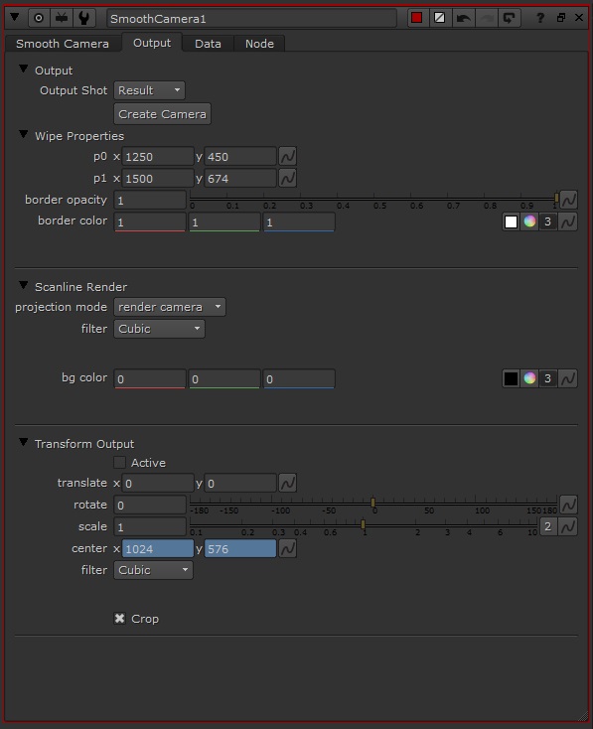Switch to the Smooth Camera tab
Image resolution: width=593 pixels, height=729 pixels.
coord(63,44)
